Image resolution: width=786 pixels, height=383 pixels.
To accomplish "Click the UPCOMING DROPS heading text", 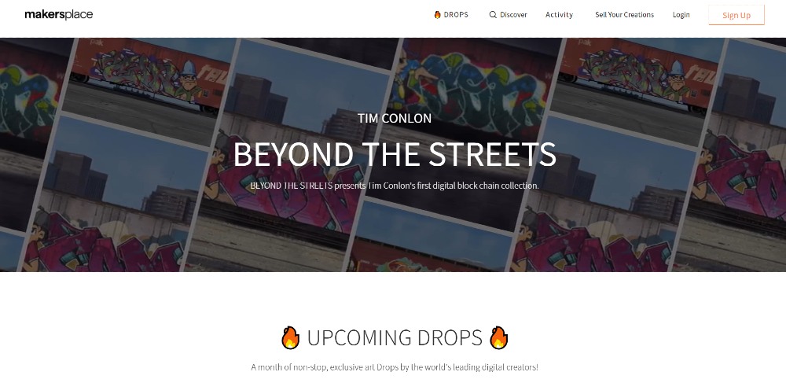I will [x=395, y=338].
